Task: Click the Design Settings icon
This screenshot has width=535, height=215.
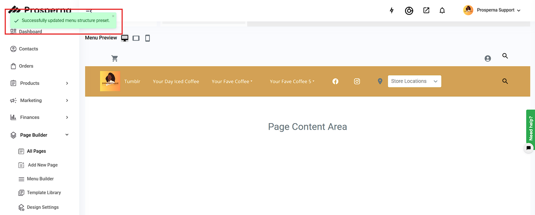Action: tap(21, 207)
